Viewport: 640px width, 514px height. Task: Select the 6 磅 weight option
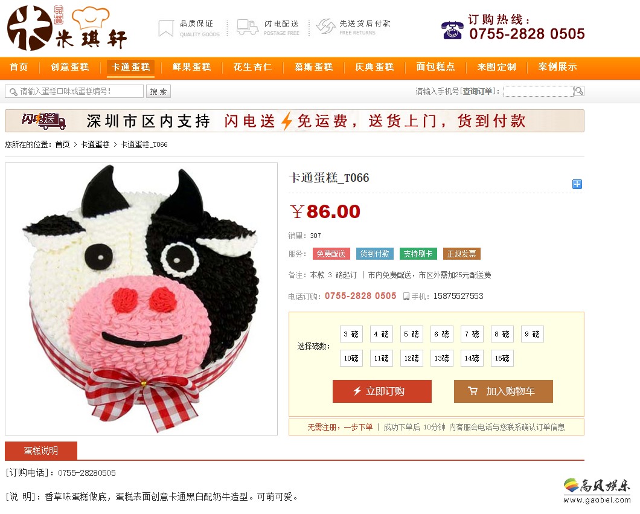point(441,334)
